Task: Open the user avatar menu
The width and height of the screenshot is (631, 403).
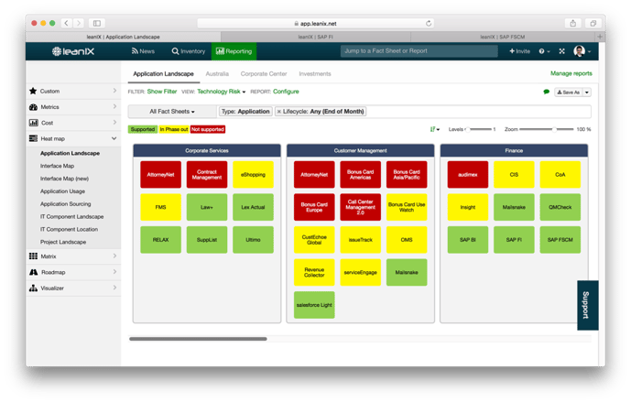Action: pyautogui.click(x=579, y=51)
